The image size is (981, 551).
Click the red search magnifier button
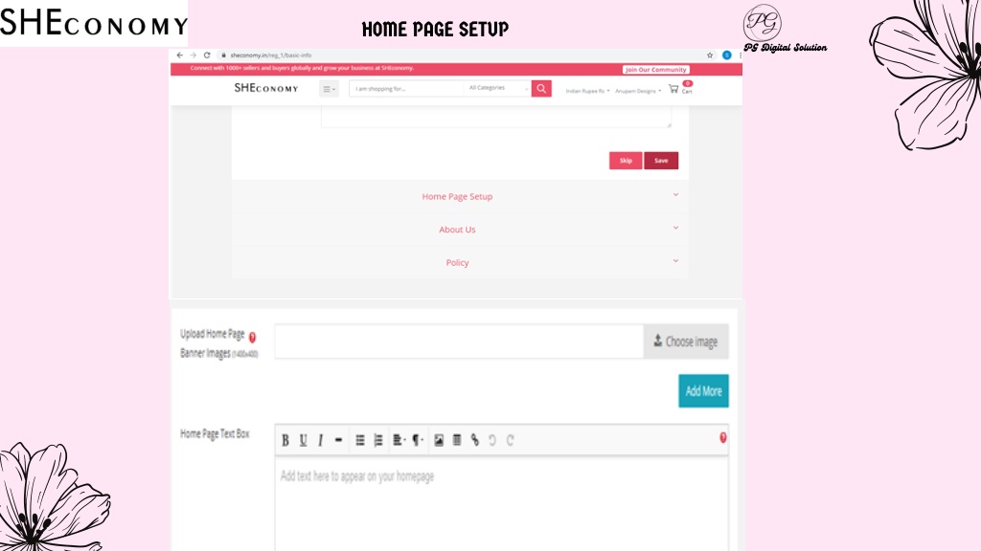click(x=542, y=89)
